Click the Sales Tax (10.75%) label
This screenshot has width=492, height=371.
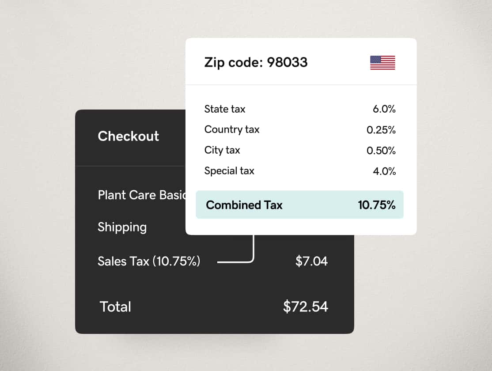(x=149, y=261)
